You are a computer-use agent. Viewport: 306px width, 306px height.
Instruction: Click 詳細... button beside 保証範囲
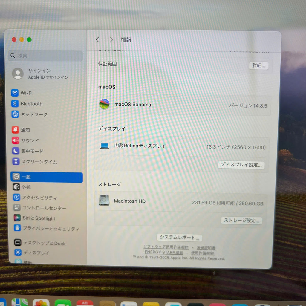click(258, 65)
